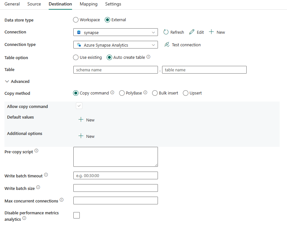This screenshot has height=232, width=287.
Task: Focus the schema name field
Action: point(116,70)
